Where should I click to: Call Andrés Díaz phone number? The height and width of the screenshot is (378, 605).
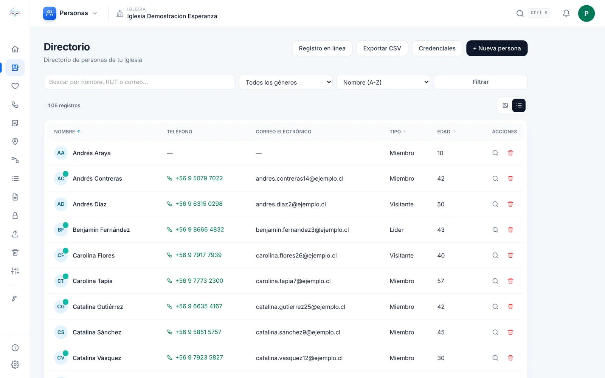195,204
